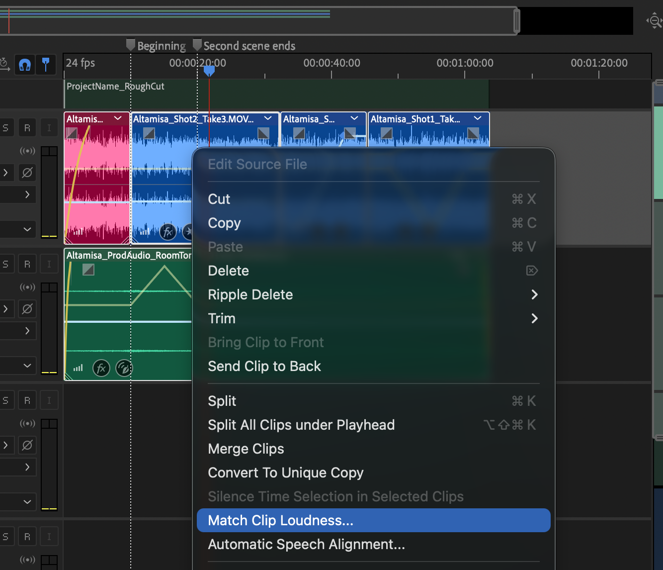Toggle the magnet snapping icon
The image size is (663, 570).
[x=25, y=65]
